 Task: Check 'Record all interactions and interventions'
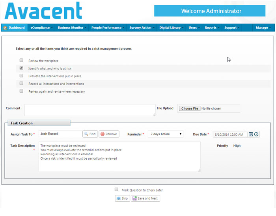(21, 83)
